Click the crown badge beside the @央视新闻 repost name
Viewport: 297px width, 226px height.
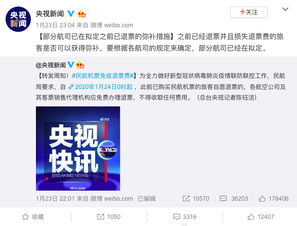click(x=80, y=65)
